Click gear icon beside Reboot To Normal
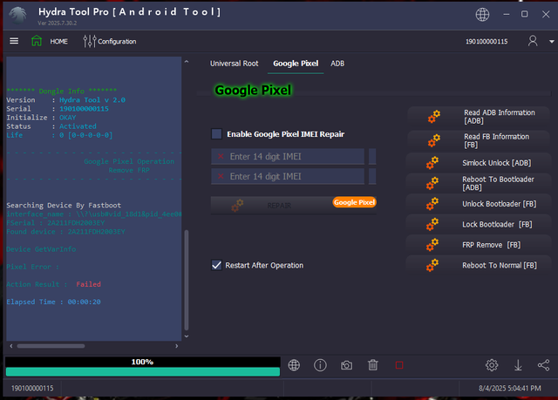 (x=432, y=265)
